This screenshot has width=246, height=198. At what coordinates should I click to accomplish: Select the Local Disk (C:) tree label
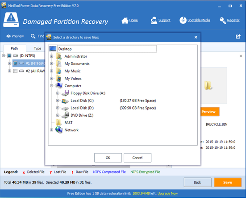82,101
